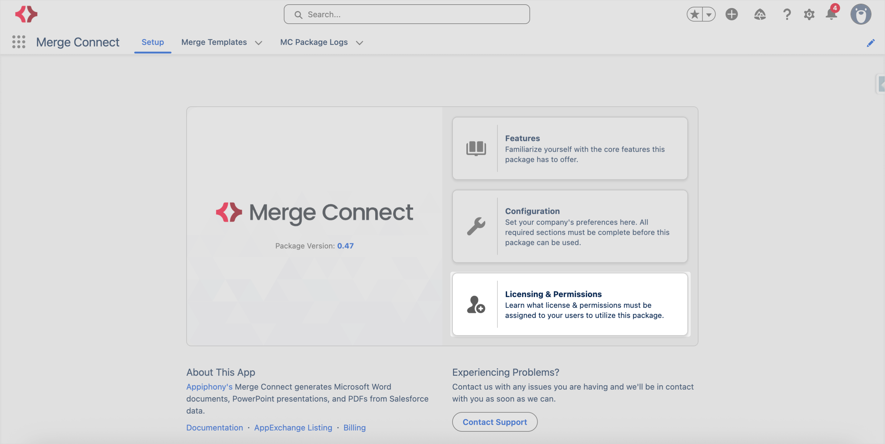
Task: Open the Trailhead guidance icon
Action: coord(760,14)
